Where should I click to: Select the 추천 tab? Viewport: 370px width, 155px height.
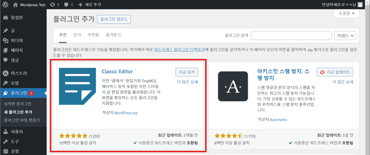63,35
